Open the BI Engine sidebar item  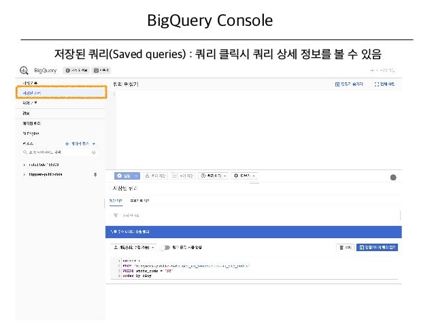[x=31, y=133]
